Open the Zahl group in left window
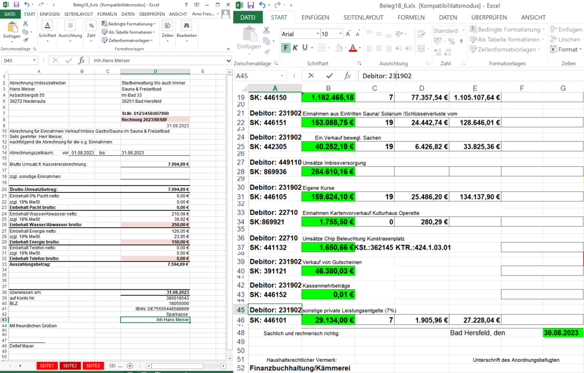584x373 pixels. tap(91, 31)
